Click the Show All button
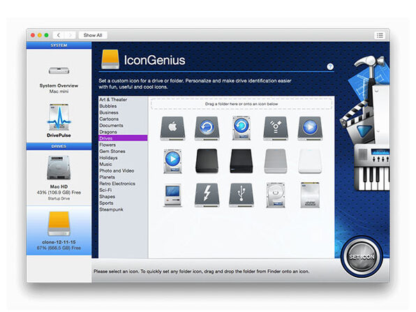Image resolution: width=416 pixels, height=312 pixels. [93, 36]
